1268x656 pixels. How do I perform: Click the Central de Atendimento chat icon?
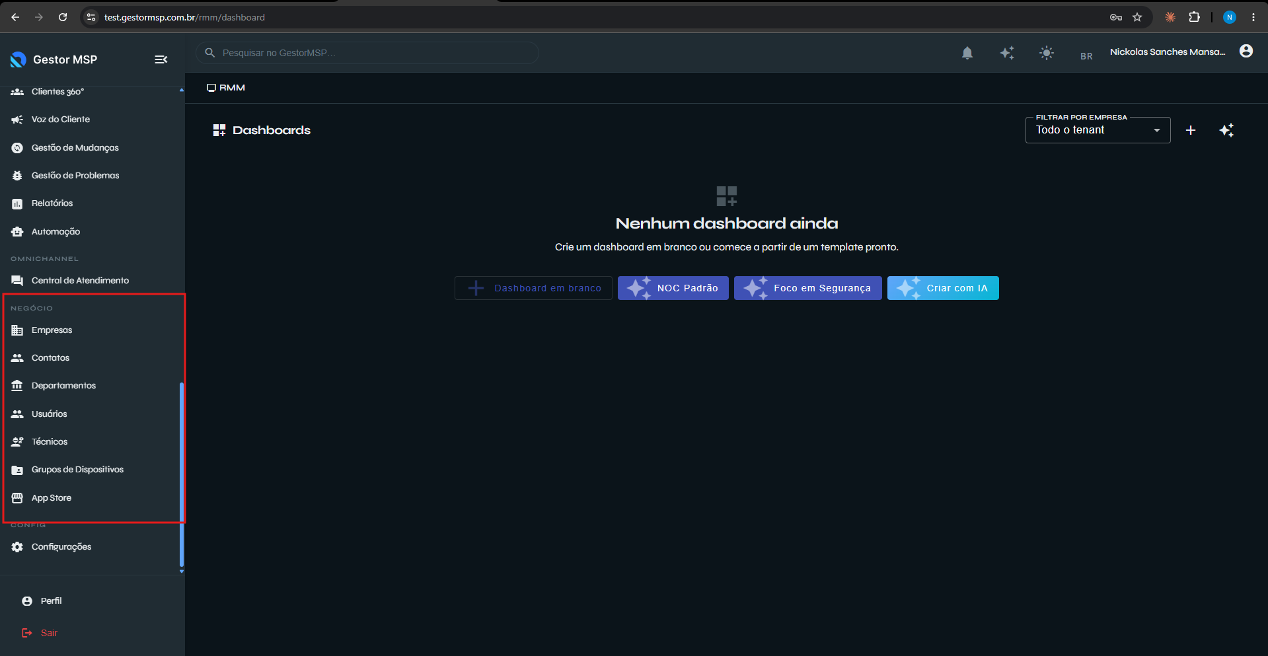coord(17,281)
